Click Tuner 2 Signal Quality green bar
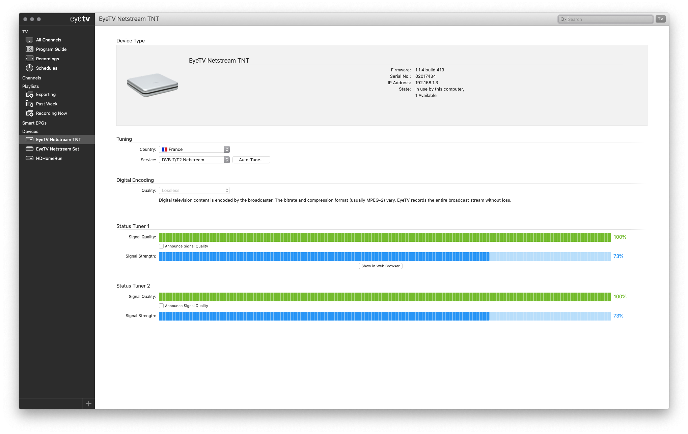The image size is (688, 434). [385, 297]
